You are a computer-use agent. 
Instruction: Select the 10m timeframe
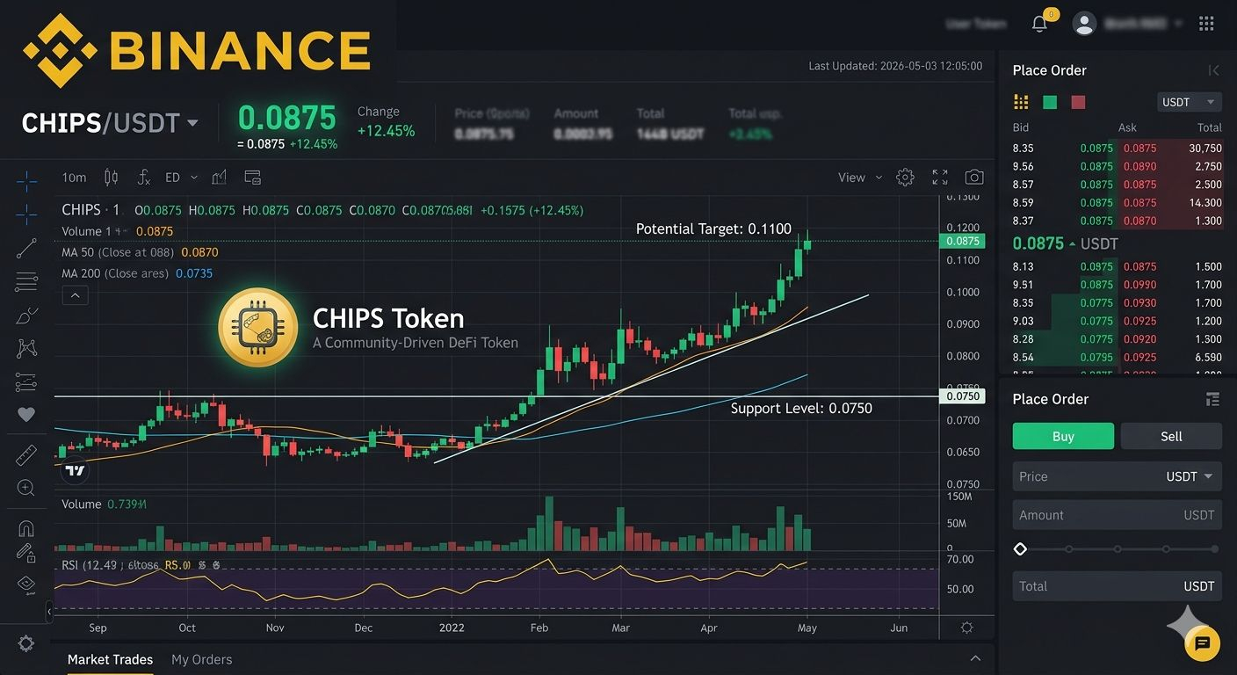[x=74, y=178]
